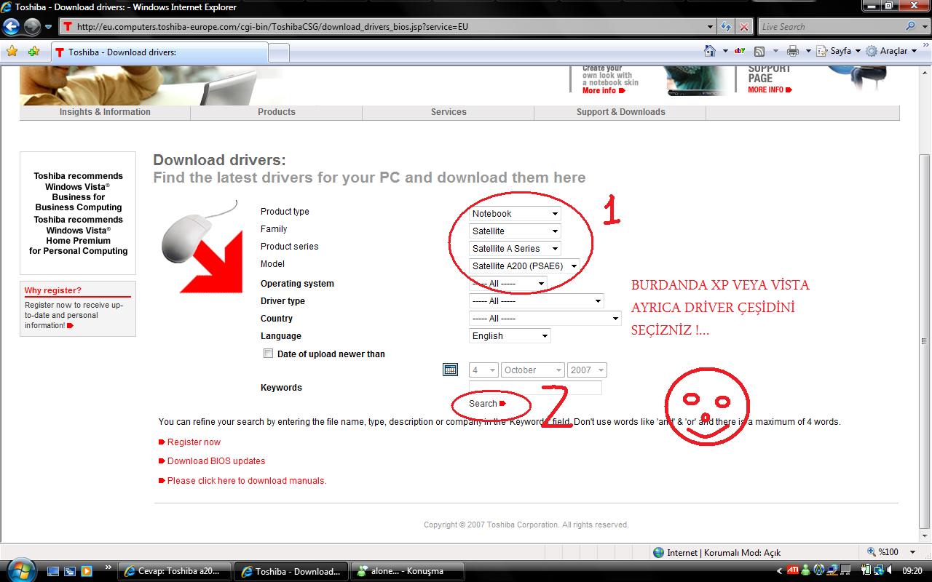Screen dimensions: 932x582
Task: Open the day 4 dropdown
Action: [483, 370]
